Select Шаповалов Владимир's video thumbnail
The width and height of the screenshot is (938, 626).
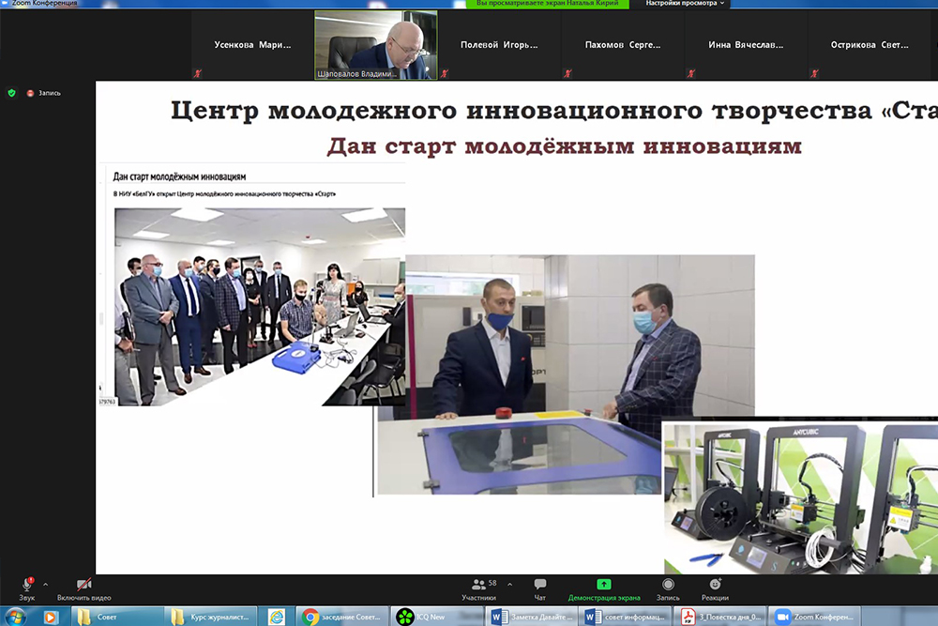375,45
